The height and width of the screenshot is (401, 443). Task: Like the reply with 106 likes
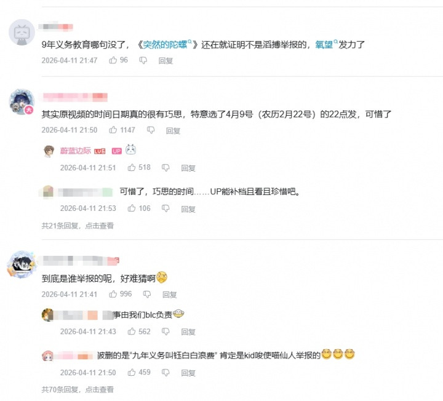[132, 208]
